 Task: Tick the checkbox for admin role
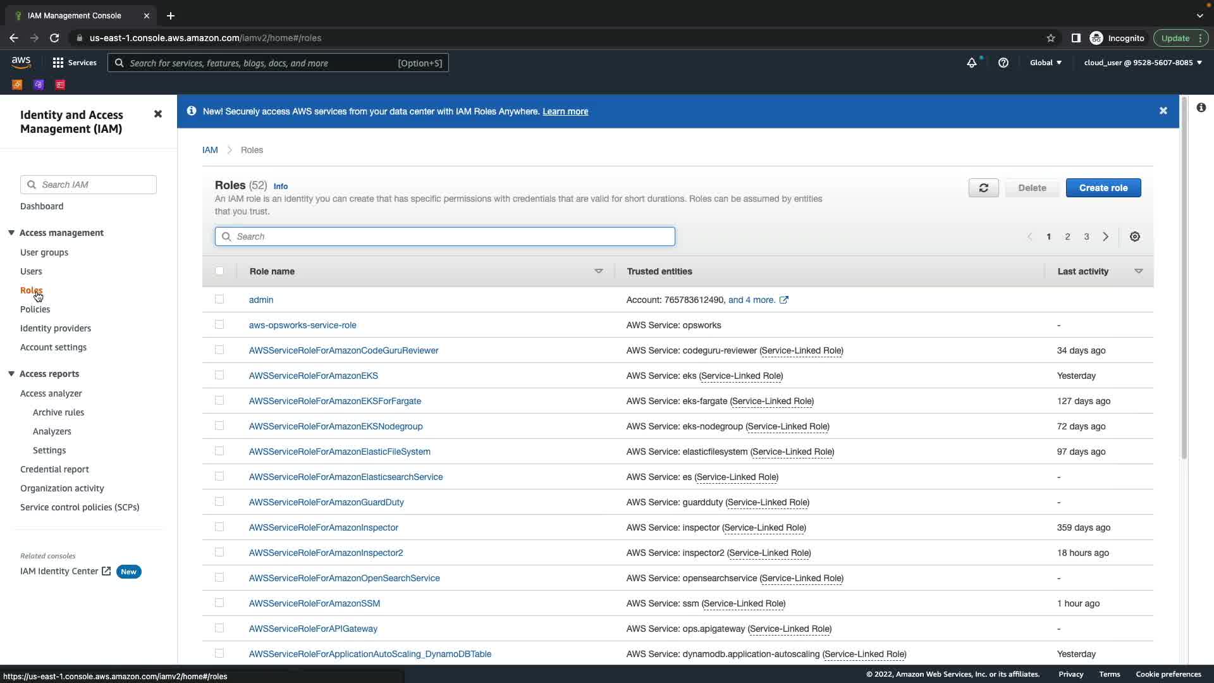pyautogui.click(x=219, y=299)
